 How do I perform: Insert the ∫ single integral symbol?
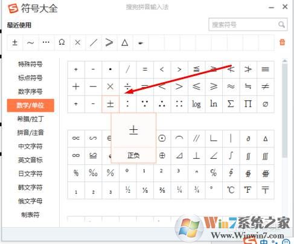pos(231,156)
